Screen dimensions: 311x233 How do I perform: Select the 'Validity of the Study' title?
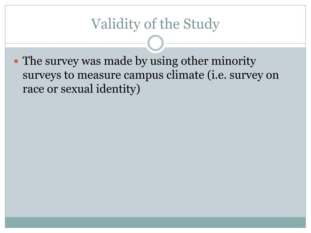155,24
